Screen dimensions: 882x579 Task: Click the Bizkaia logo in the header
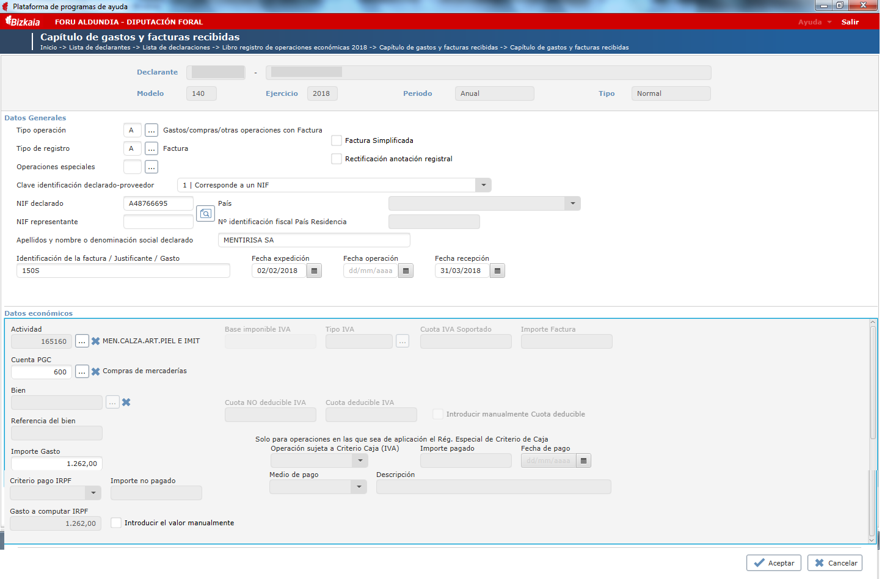(23, 21)
